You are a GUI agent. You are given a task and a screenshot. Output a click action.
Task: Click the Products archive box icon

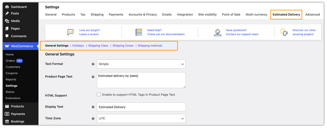tap(7, 106)
